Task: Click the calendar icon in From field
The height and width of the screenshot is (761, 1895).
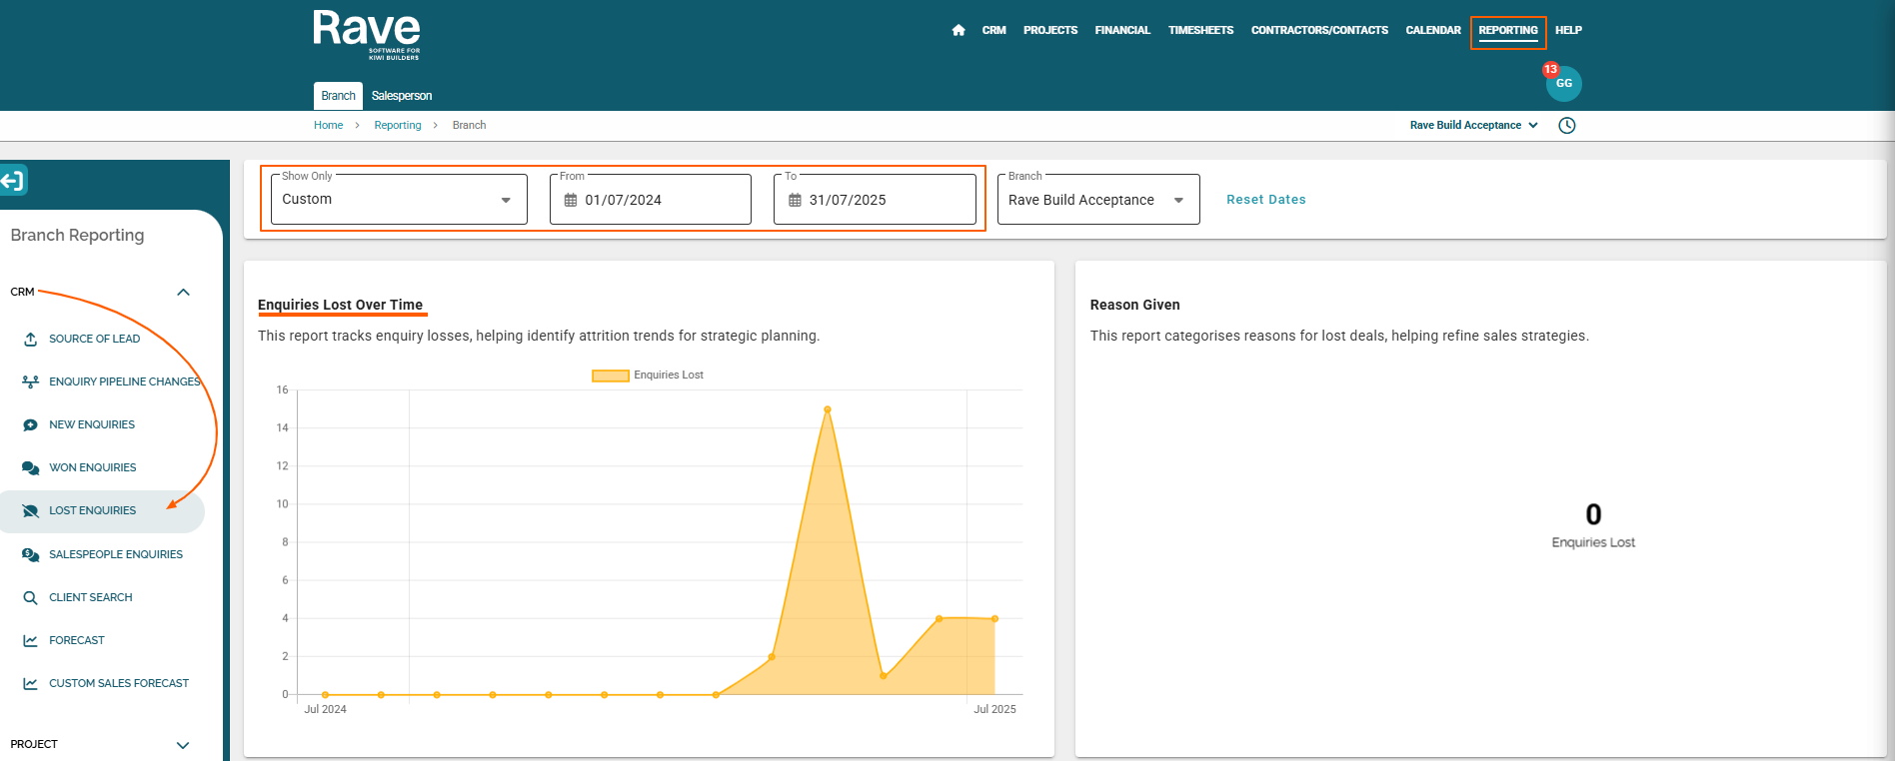Action: tap(571, 200)
